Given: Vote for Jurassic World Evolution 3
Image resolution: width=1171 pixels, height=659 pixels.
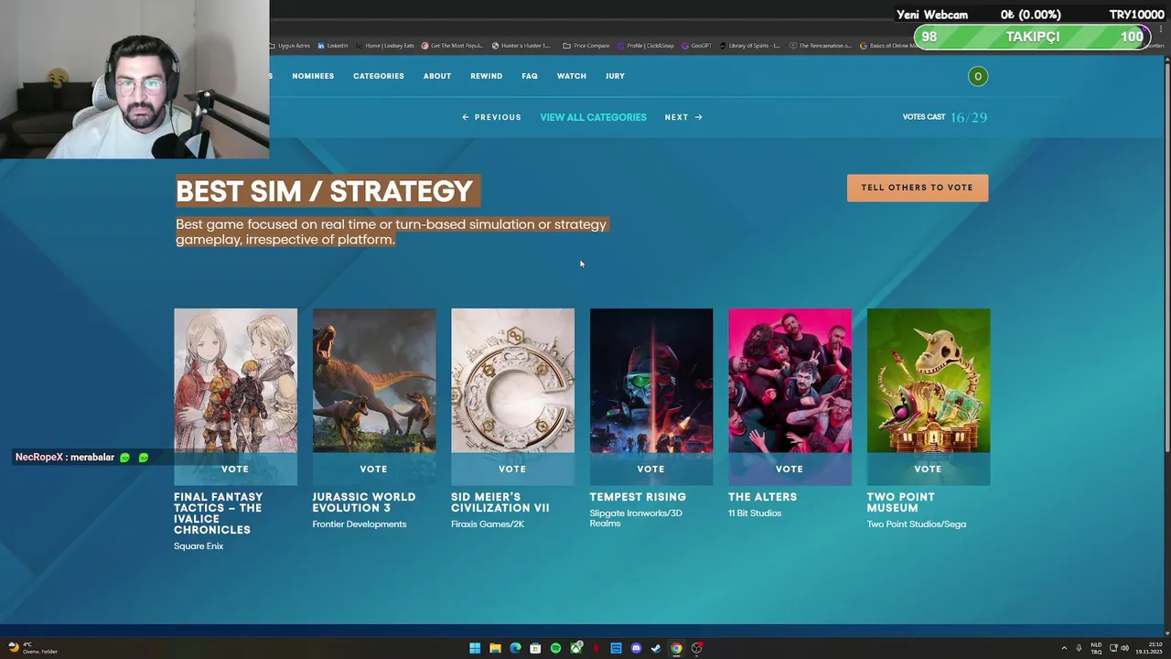Looking at the screenshot, I should [x=373, y=469].
